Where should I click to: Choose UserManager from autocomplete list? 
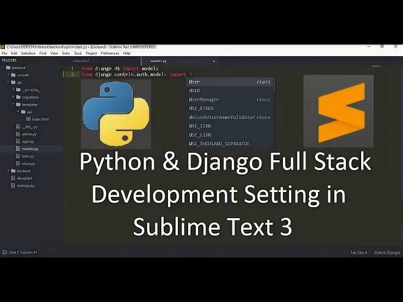tap(230, 99)
